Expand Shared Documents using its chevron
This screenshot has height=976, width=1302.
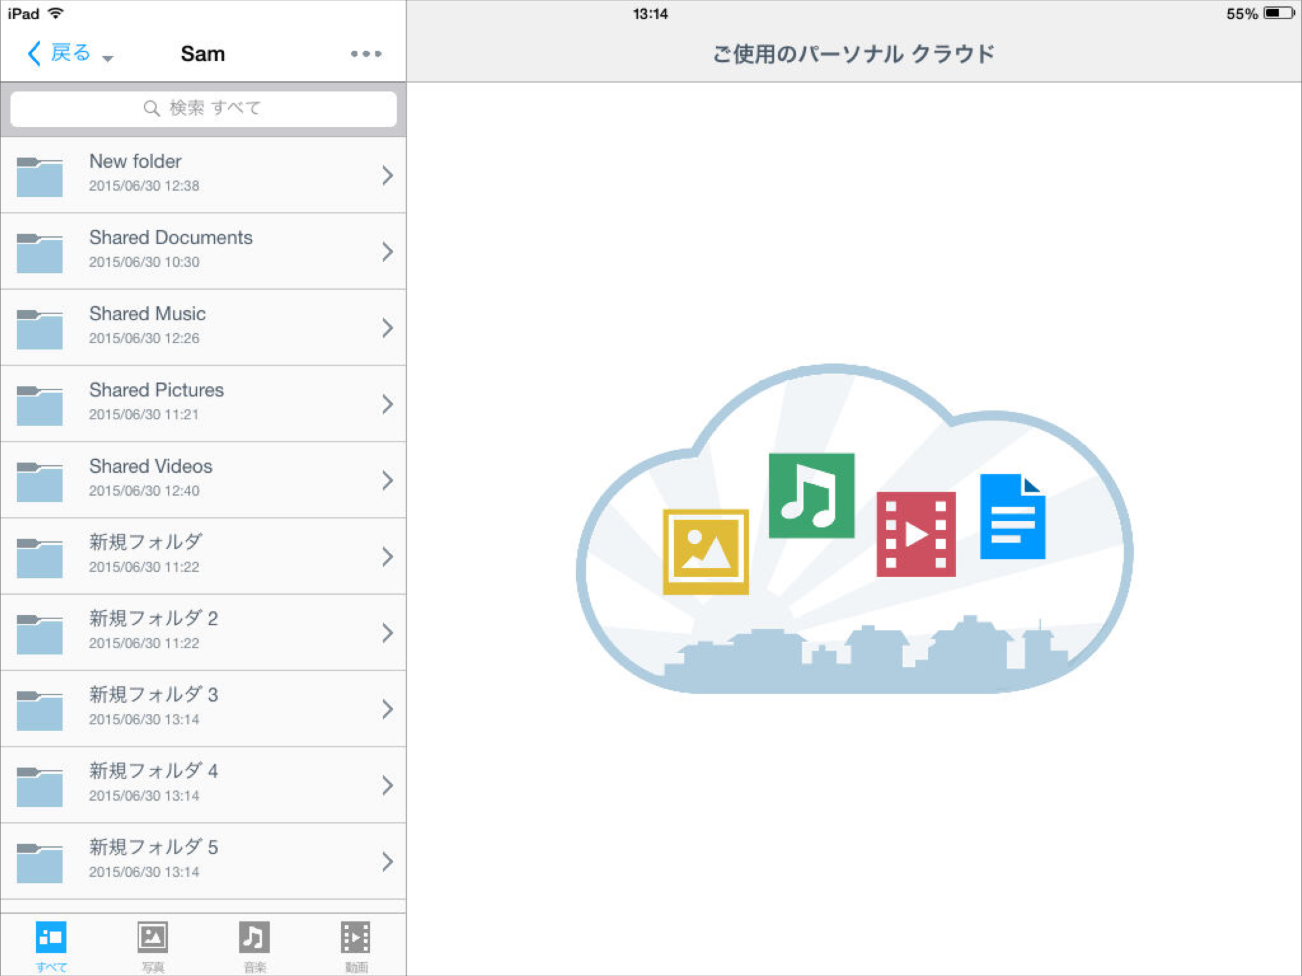click(x=387, y=251)
